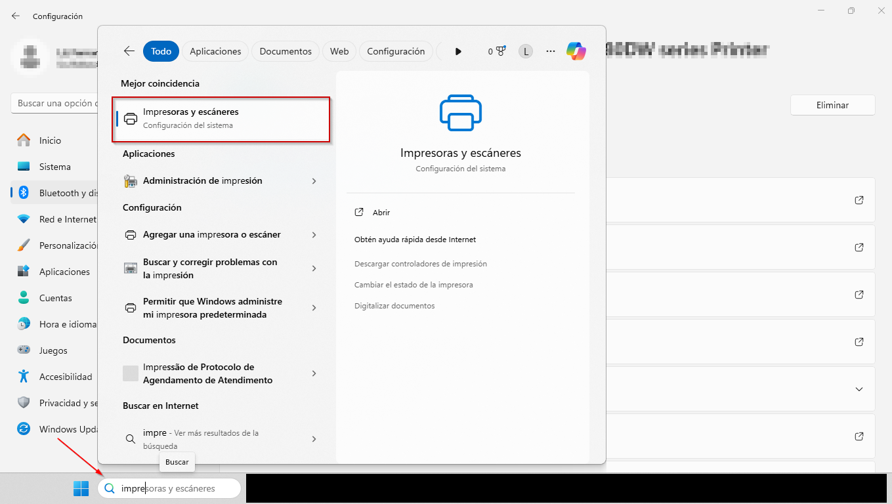Screen dimensions: 892x504
Task: Click the magnifier icon in the taskbar search box
Action: coord(110,488)
